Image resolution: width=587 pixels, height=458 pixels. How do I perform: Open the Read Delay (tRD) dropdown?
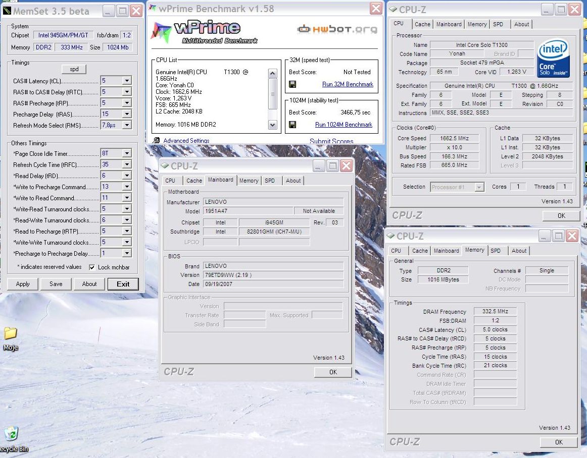(x=127, y=176)
